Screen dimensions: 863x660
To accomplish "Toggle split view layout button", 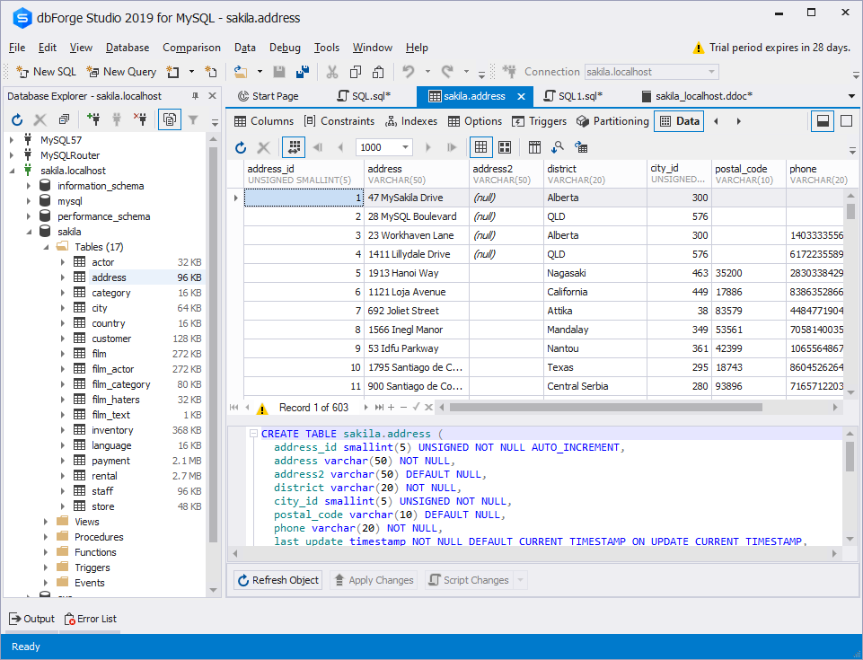I will coord(823,121).
